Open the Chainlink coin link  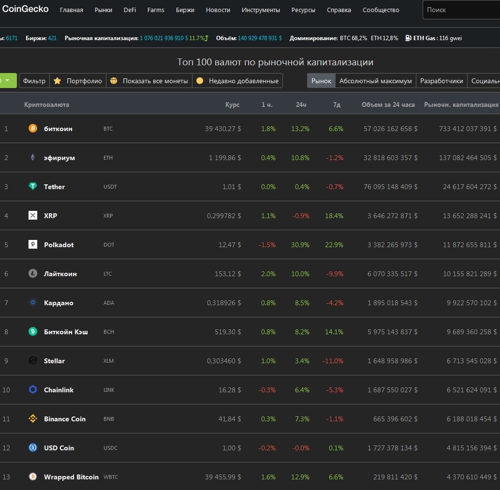click(x=59, y=390)
